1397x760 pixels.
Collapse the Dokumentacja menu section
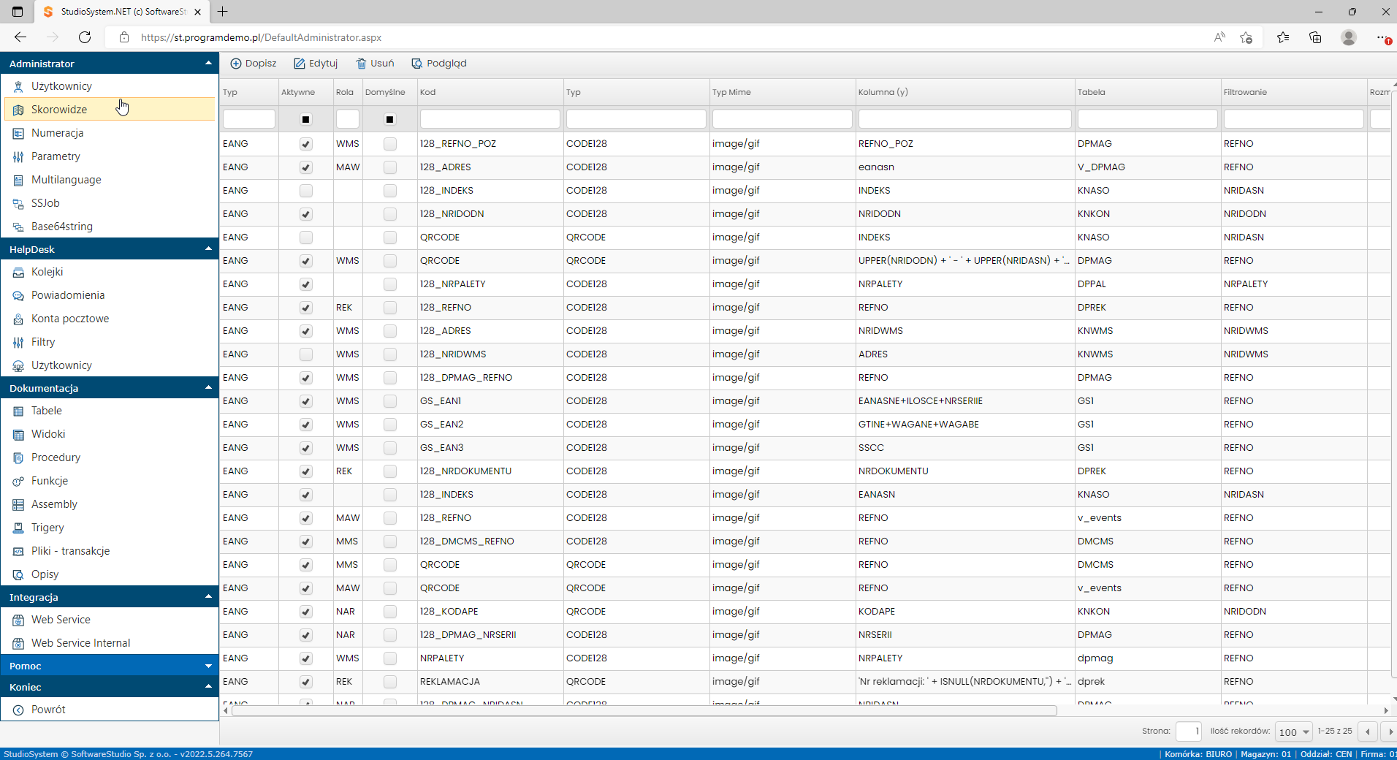click(x=208, y=388)
